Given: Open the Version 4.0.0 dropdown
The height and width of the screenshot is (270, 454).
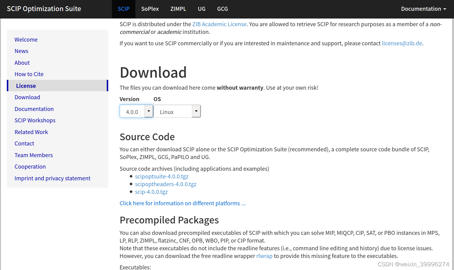Looking at the screenshot, I should [x=136, y=111].
